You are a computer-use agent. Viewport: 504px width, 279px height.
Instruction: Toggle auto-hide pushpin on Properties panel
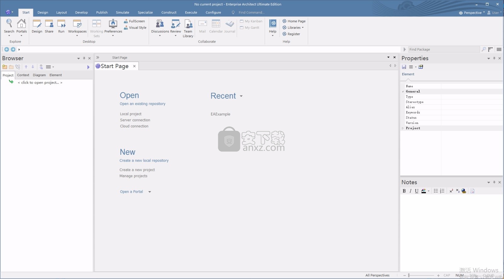[494, 58]
